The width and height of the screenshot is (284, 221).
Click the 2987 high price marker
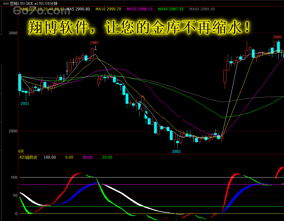(94, 43)
